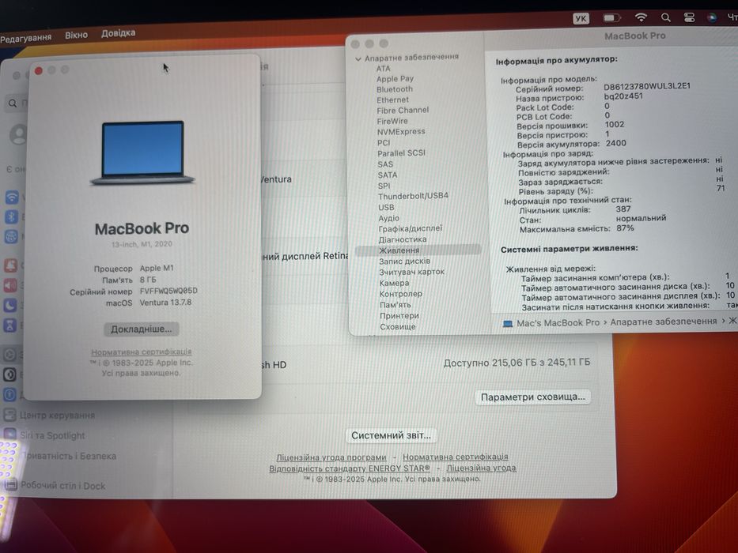Open the Довідка menu
The height and width of the screenshot is (553, 738).
pyautogui.click(x=118, y=33)
